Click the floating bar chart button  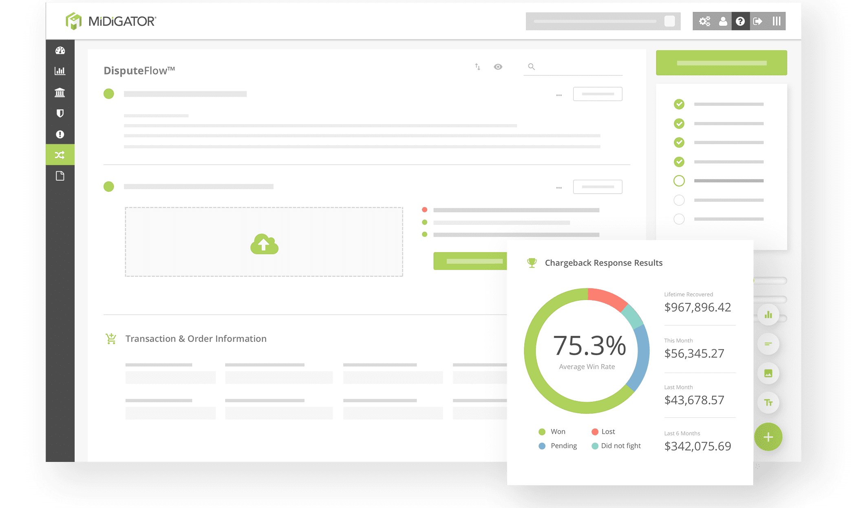pos(768,315)
